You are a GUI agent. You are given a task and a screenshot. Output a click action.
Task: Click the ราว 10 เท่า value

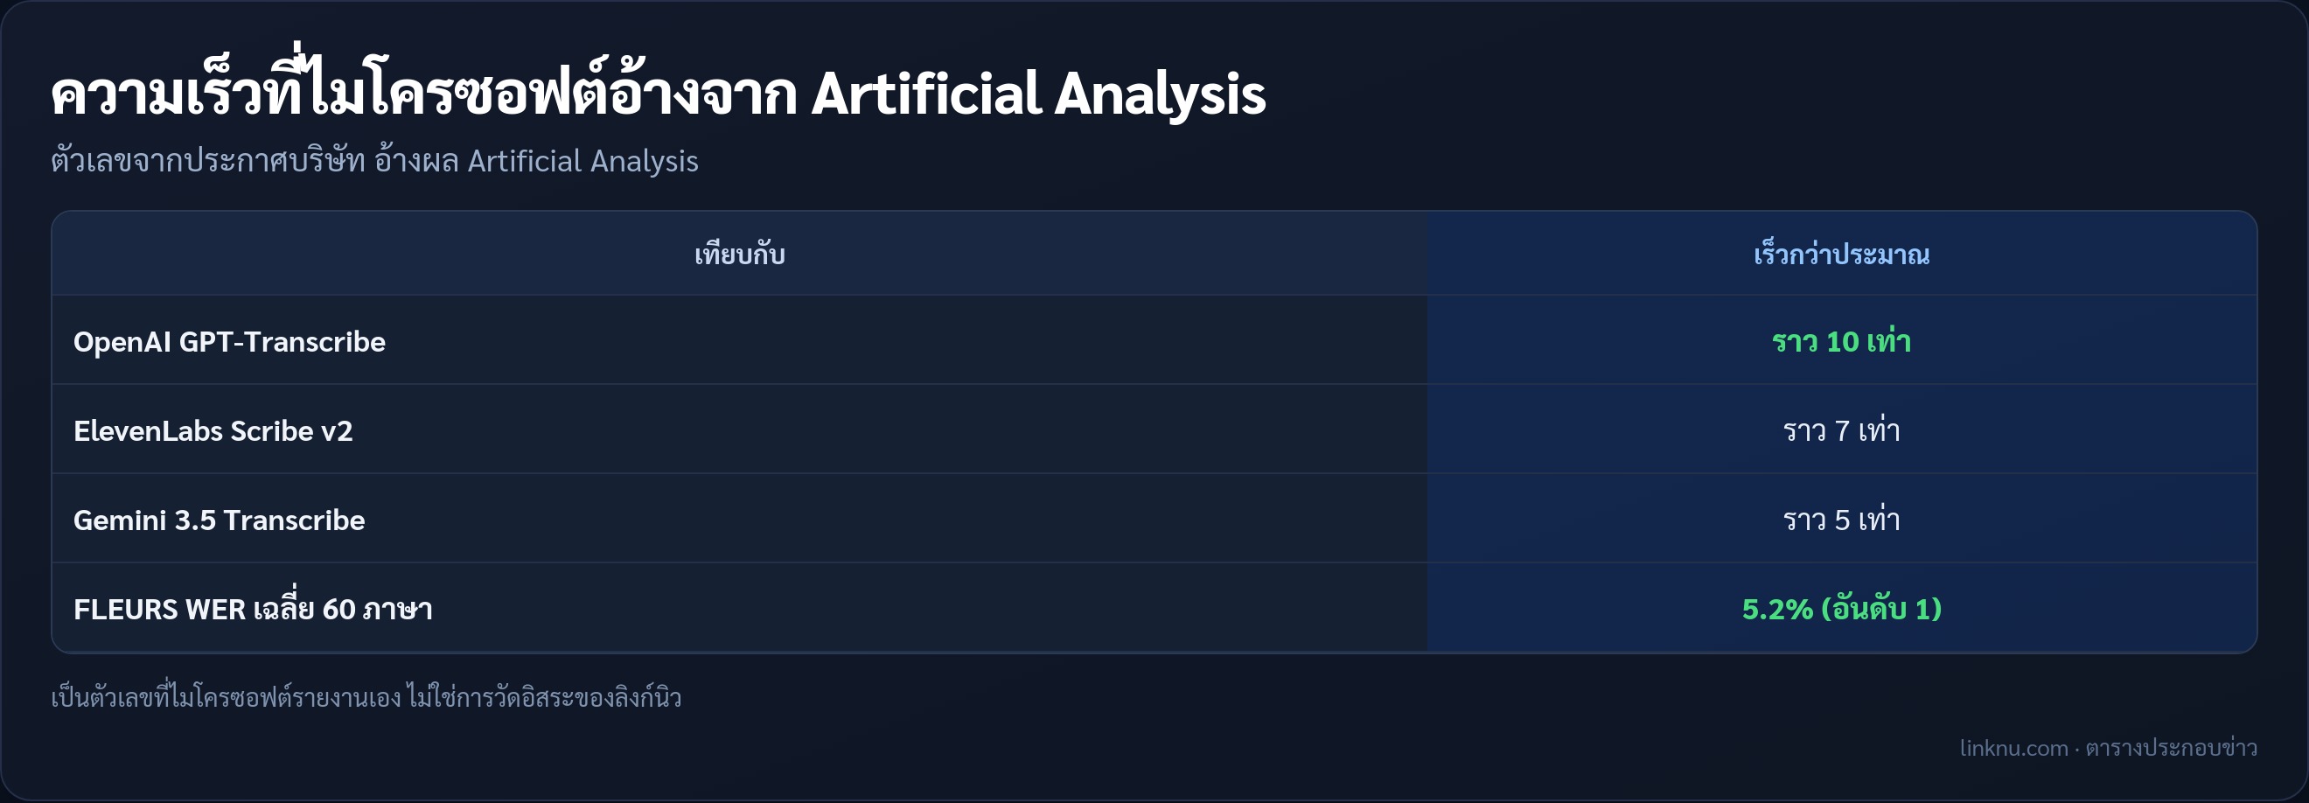pos(1841,341)
